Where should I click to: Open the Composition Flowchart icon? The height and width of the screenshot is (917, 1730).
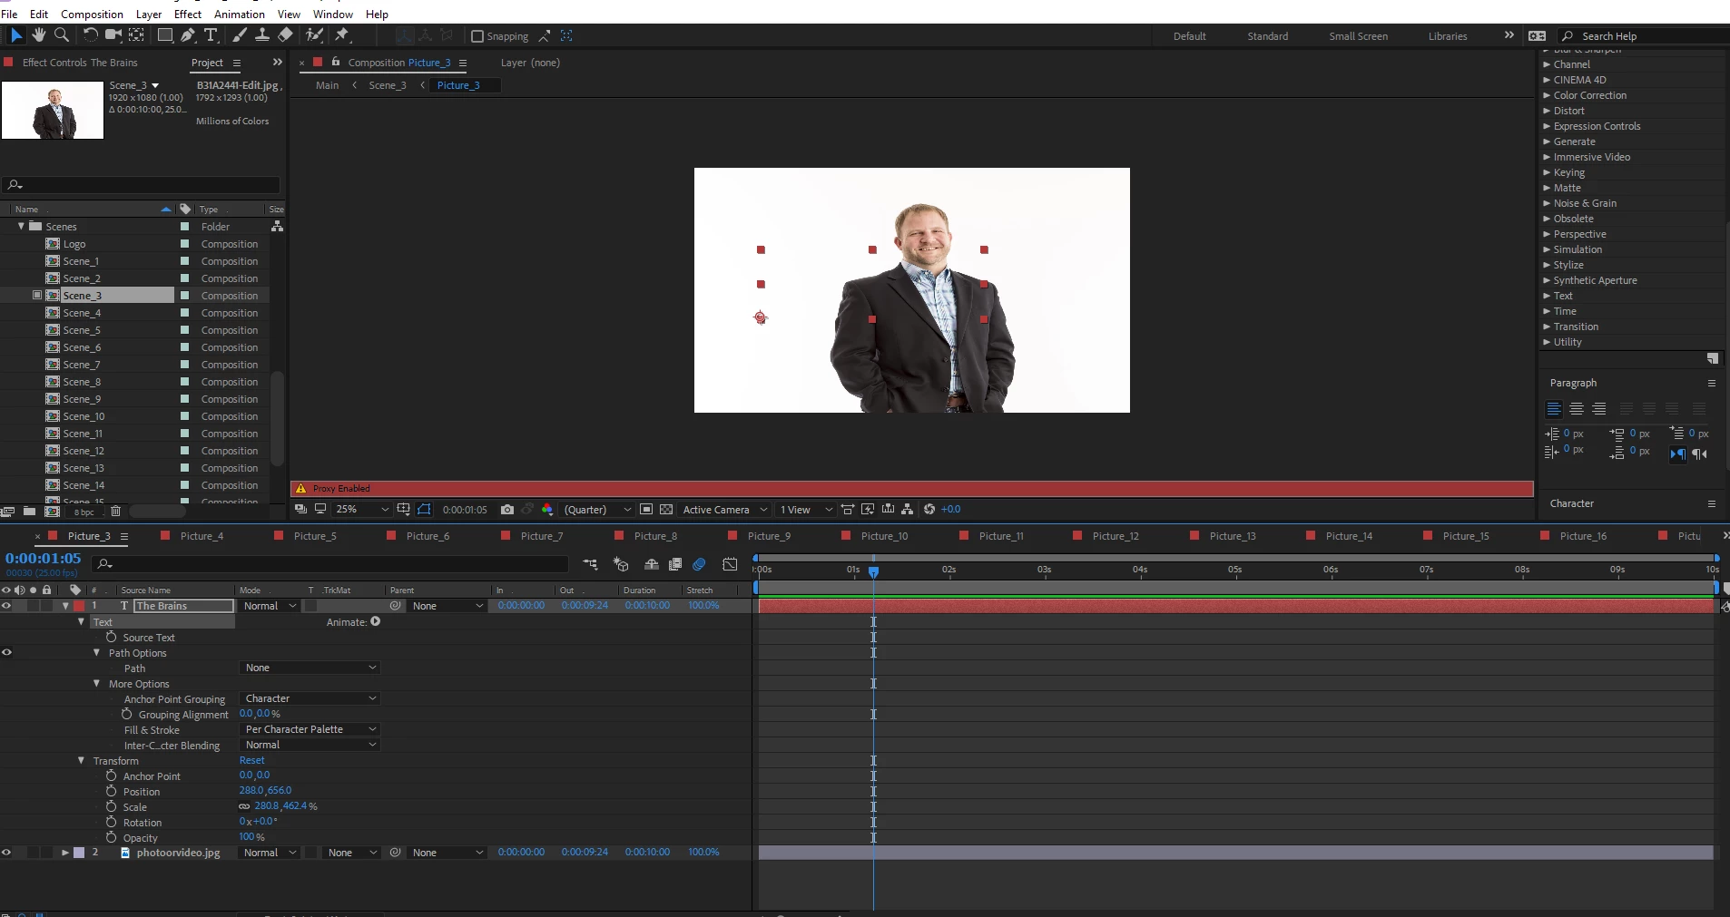(907, 509)
